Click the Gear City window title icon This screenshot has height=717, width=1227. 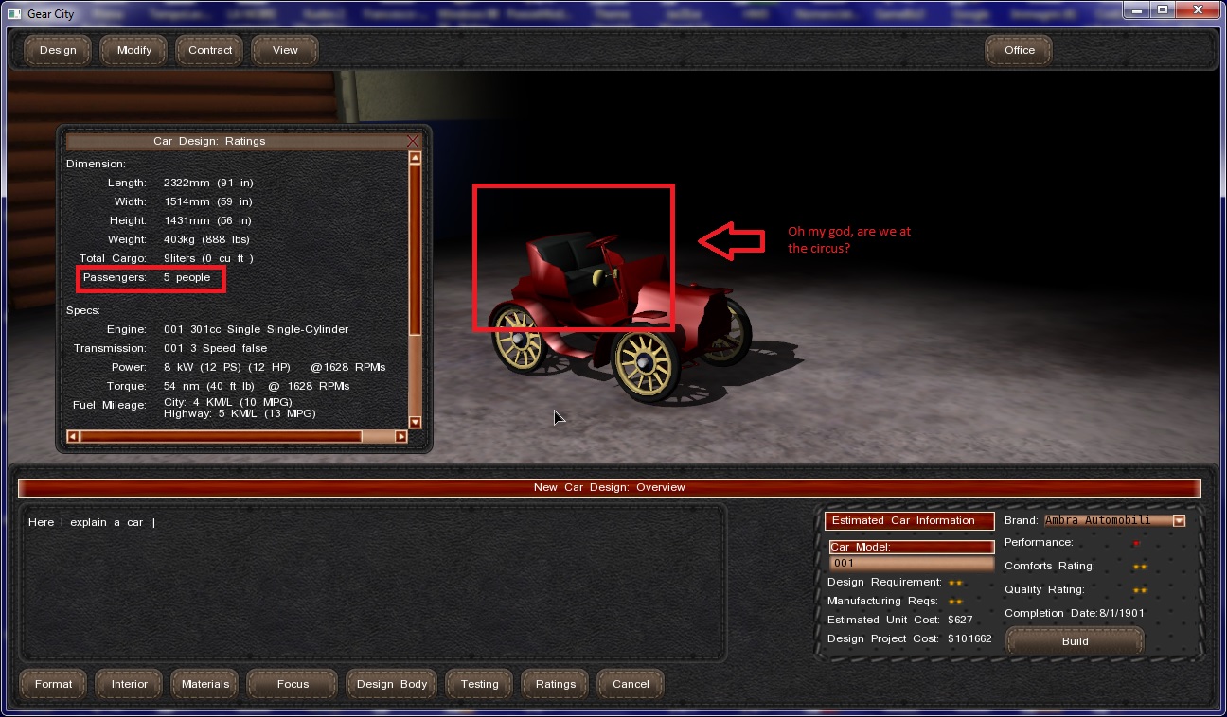(13, 14)
